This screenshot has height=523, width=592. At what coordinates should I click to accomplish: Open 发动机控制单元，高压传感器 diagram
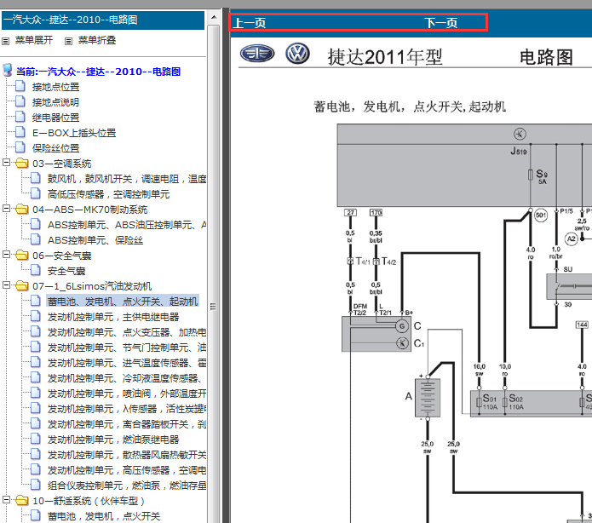tap(126, 470)
